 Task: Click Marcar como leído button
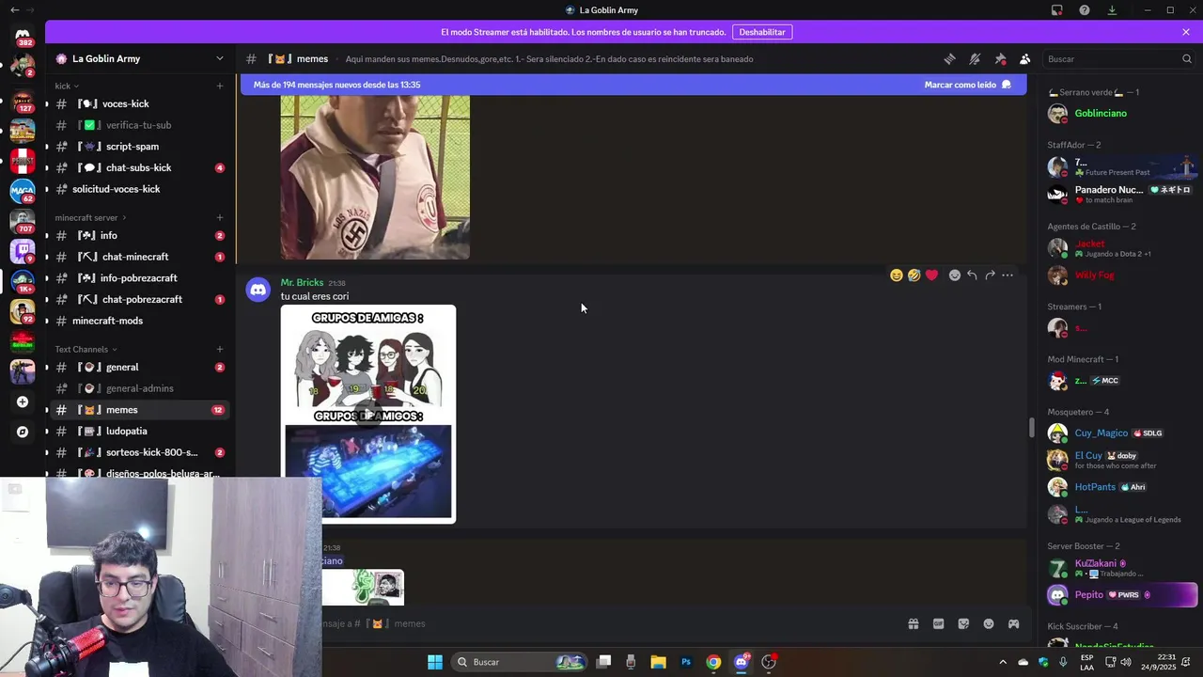(x=967, y=85)
